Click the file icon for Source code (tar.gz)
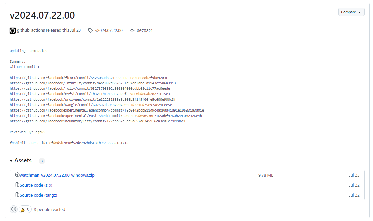 point(17,195)
